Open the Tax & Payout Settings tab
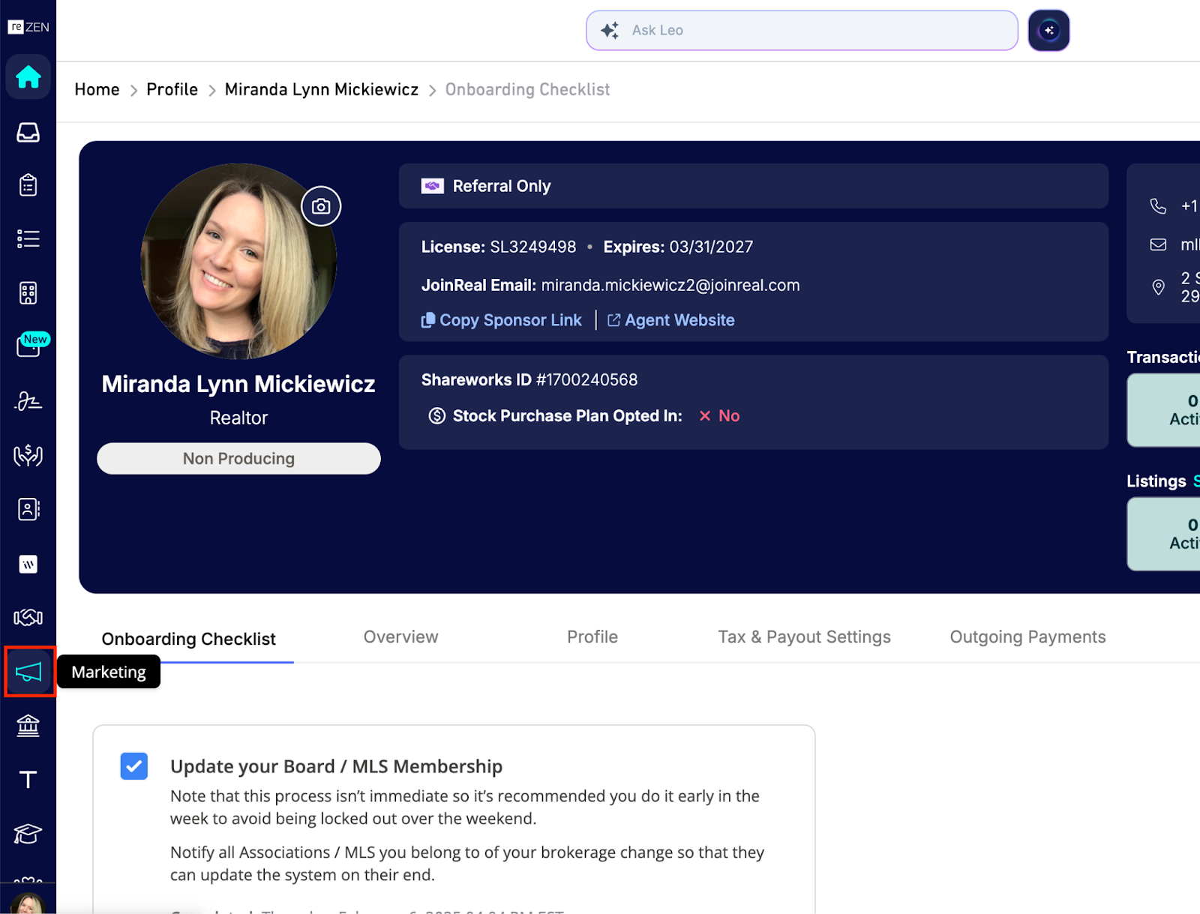Viewport: 1200px width, 914px height. click(803, 637)
